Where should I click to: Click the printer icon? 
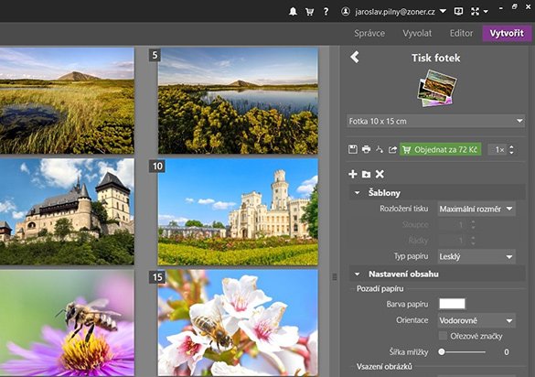point(366,149)
